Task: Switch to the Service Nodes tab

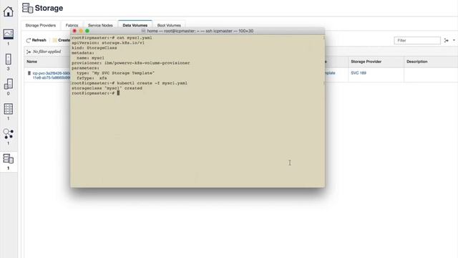Action: [100, 26]
